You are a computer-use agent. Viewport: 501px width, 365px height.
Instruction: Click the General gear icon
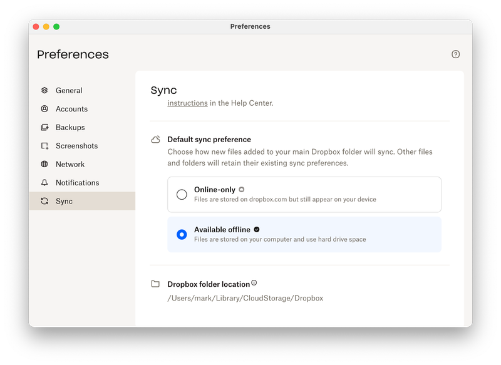[44, 90]
